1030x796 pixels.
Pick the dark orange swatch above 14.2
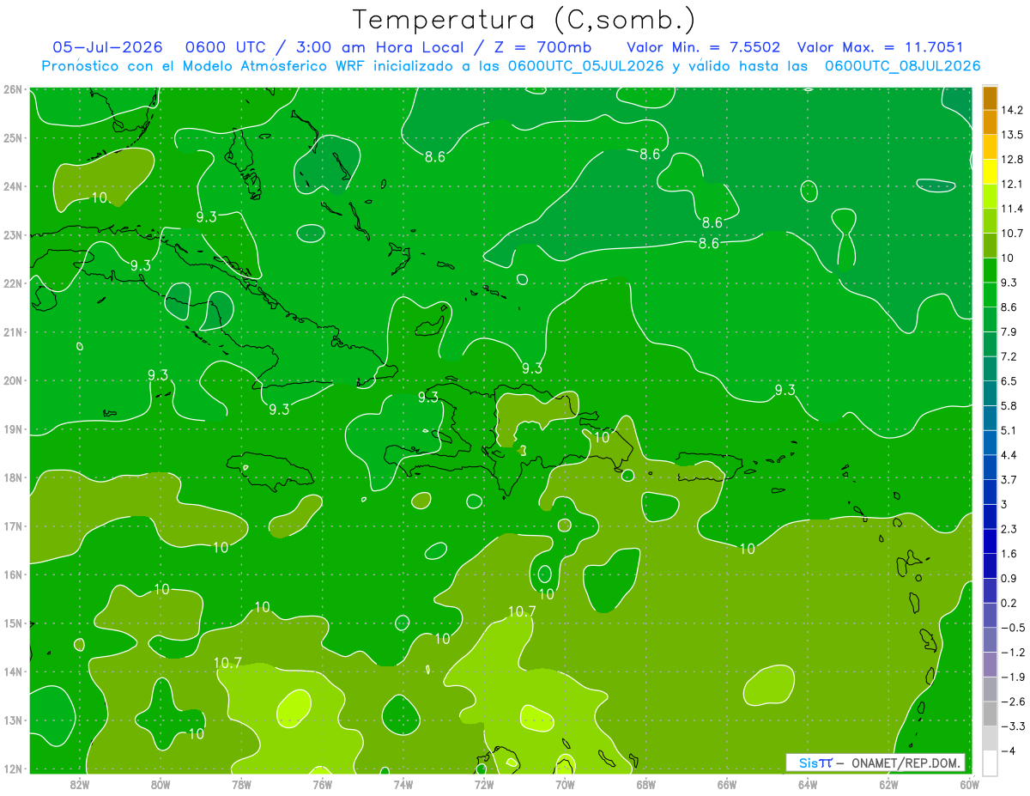[x=989, y=98]
